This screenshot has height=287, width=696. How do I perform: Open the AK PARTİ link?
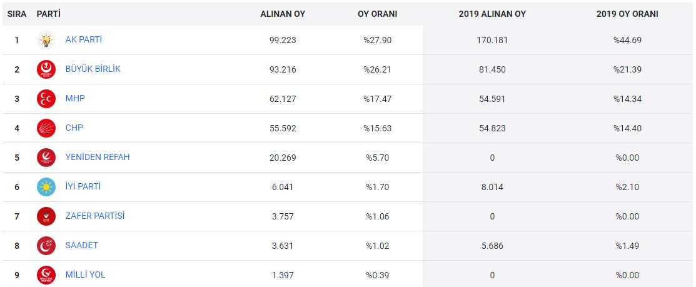[84, 39]
